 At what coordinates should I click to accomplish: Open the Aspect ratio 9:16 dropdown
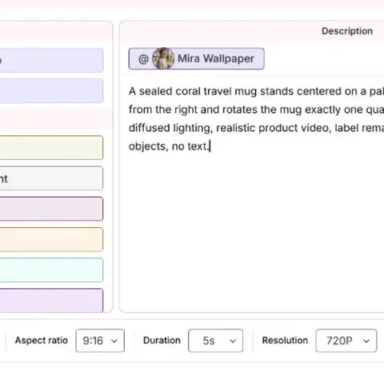tap(100, 341)
